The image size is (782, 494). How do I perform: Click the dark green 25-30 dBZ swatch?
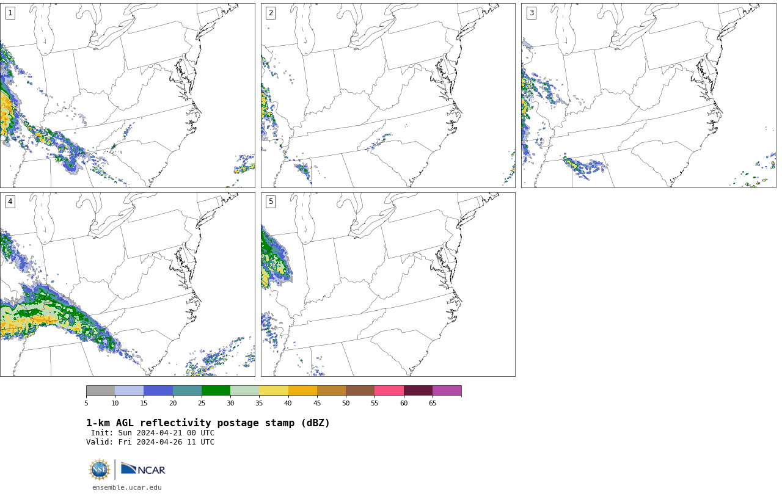pyautogui.click(x=216, y=391)
